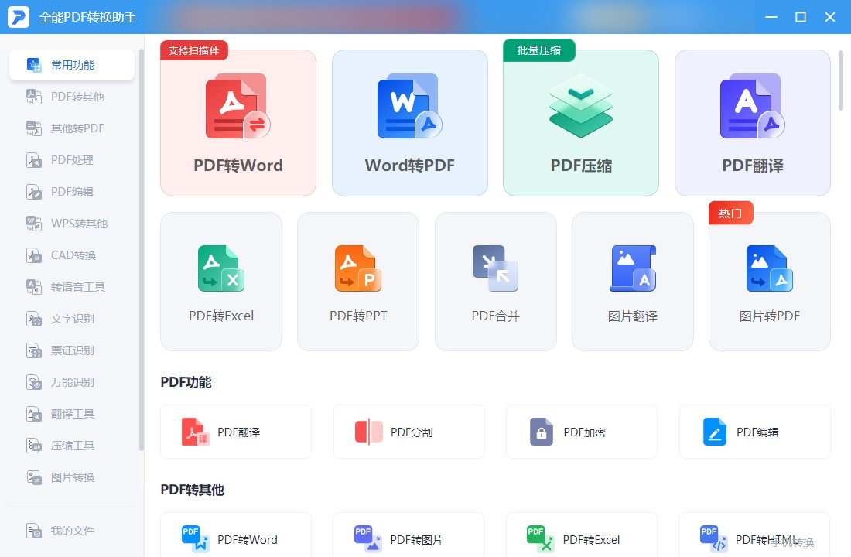
Task: Open 我的文件 at the sidebar bottom
Action: pos(72,531)
